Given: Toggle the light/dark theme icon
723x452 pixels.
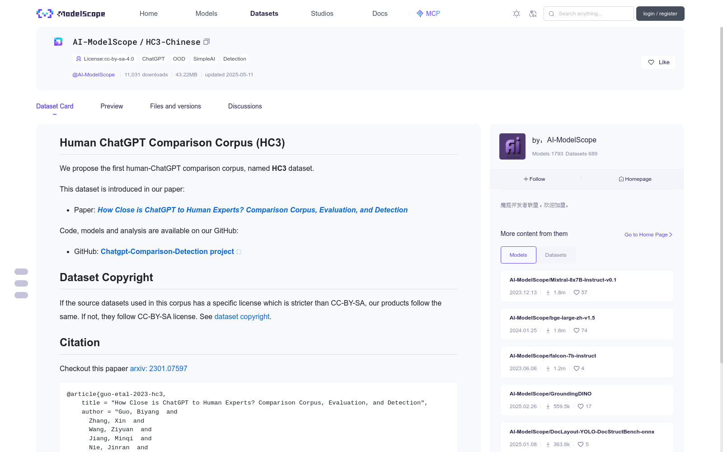Looking at the screenshot, I should pos(516,14).
